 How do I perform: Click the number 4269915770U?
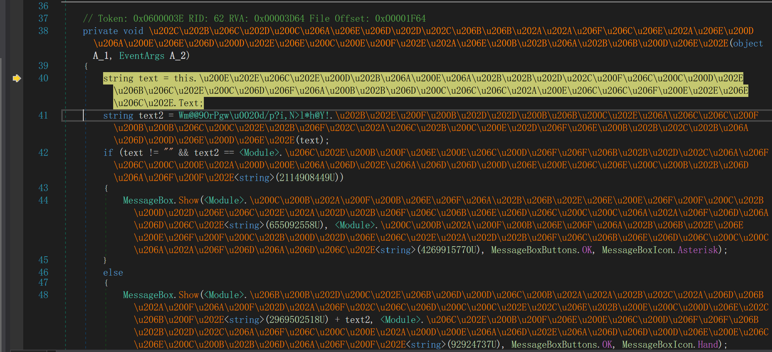coord(449,250)
